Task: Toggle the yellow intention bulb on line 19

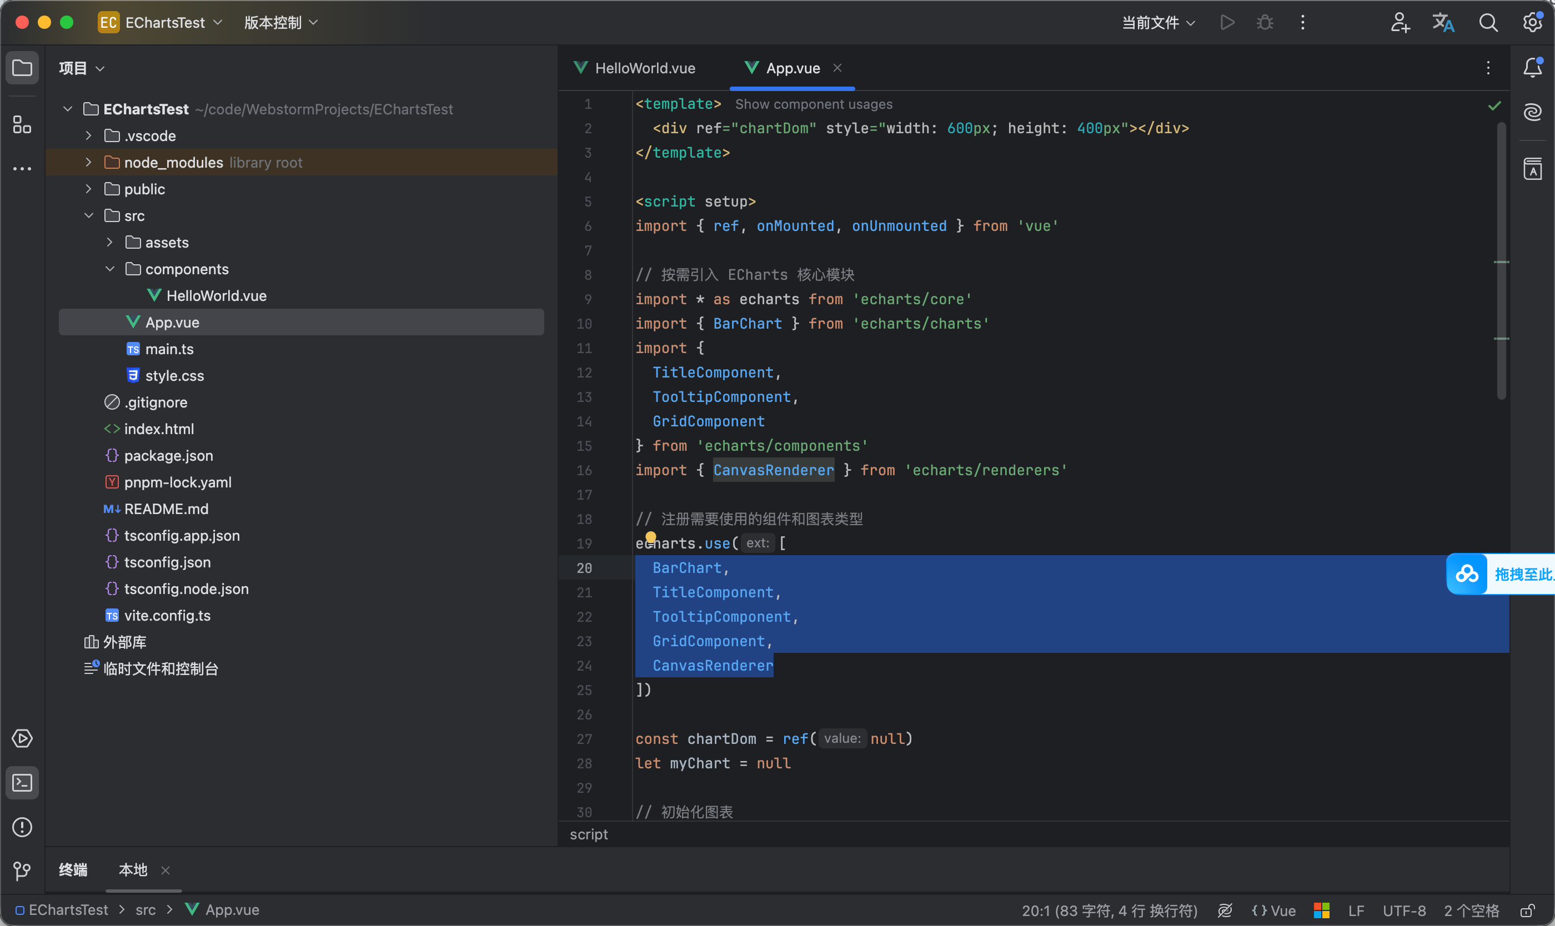Action: [650, 537]
